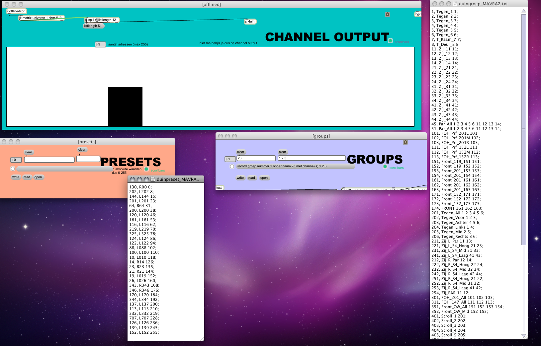Click the resize grip of duinpreset text window
The width and height of the screenshot is (541, 346).
tap(202, 339)
